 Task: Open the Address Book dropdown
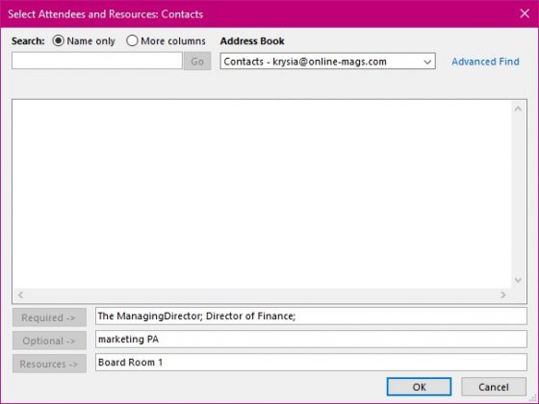(x=327, y=62)
